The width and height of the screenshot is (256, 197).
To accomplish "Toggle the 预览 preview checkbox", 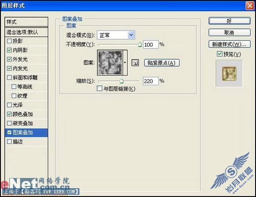I will (x=219, y=54).
